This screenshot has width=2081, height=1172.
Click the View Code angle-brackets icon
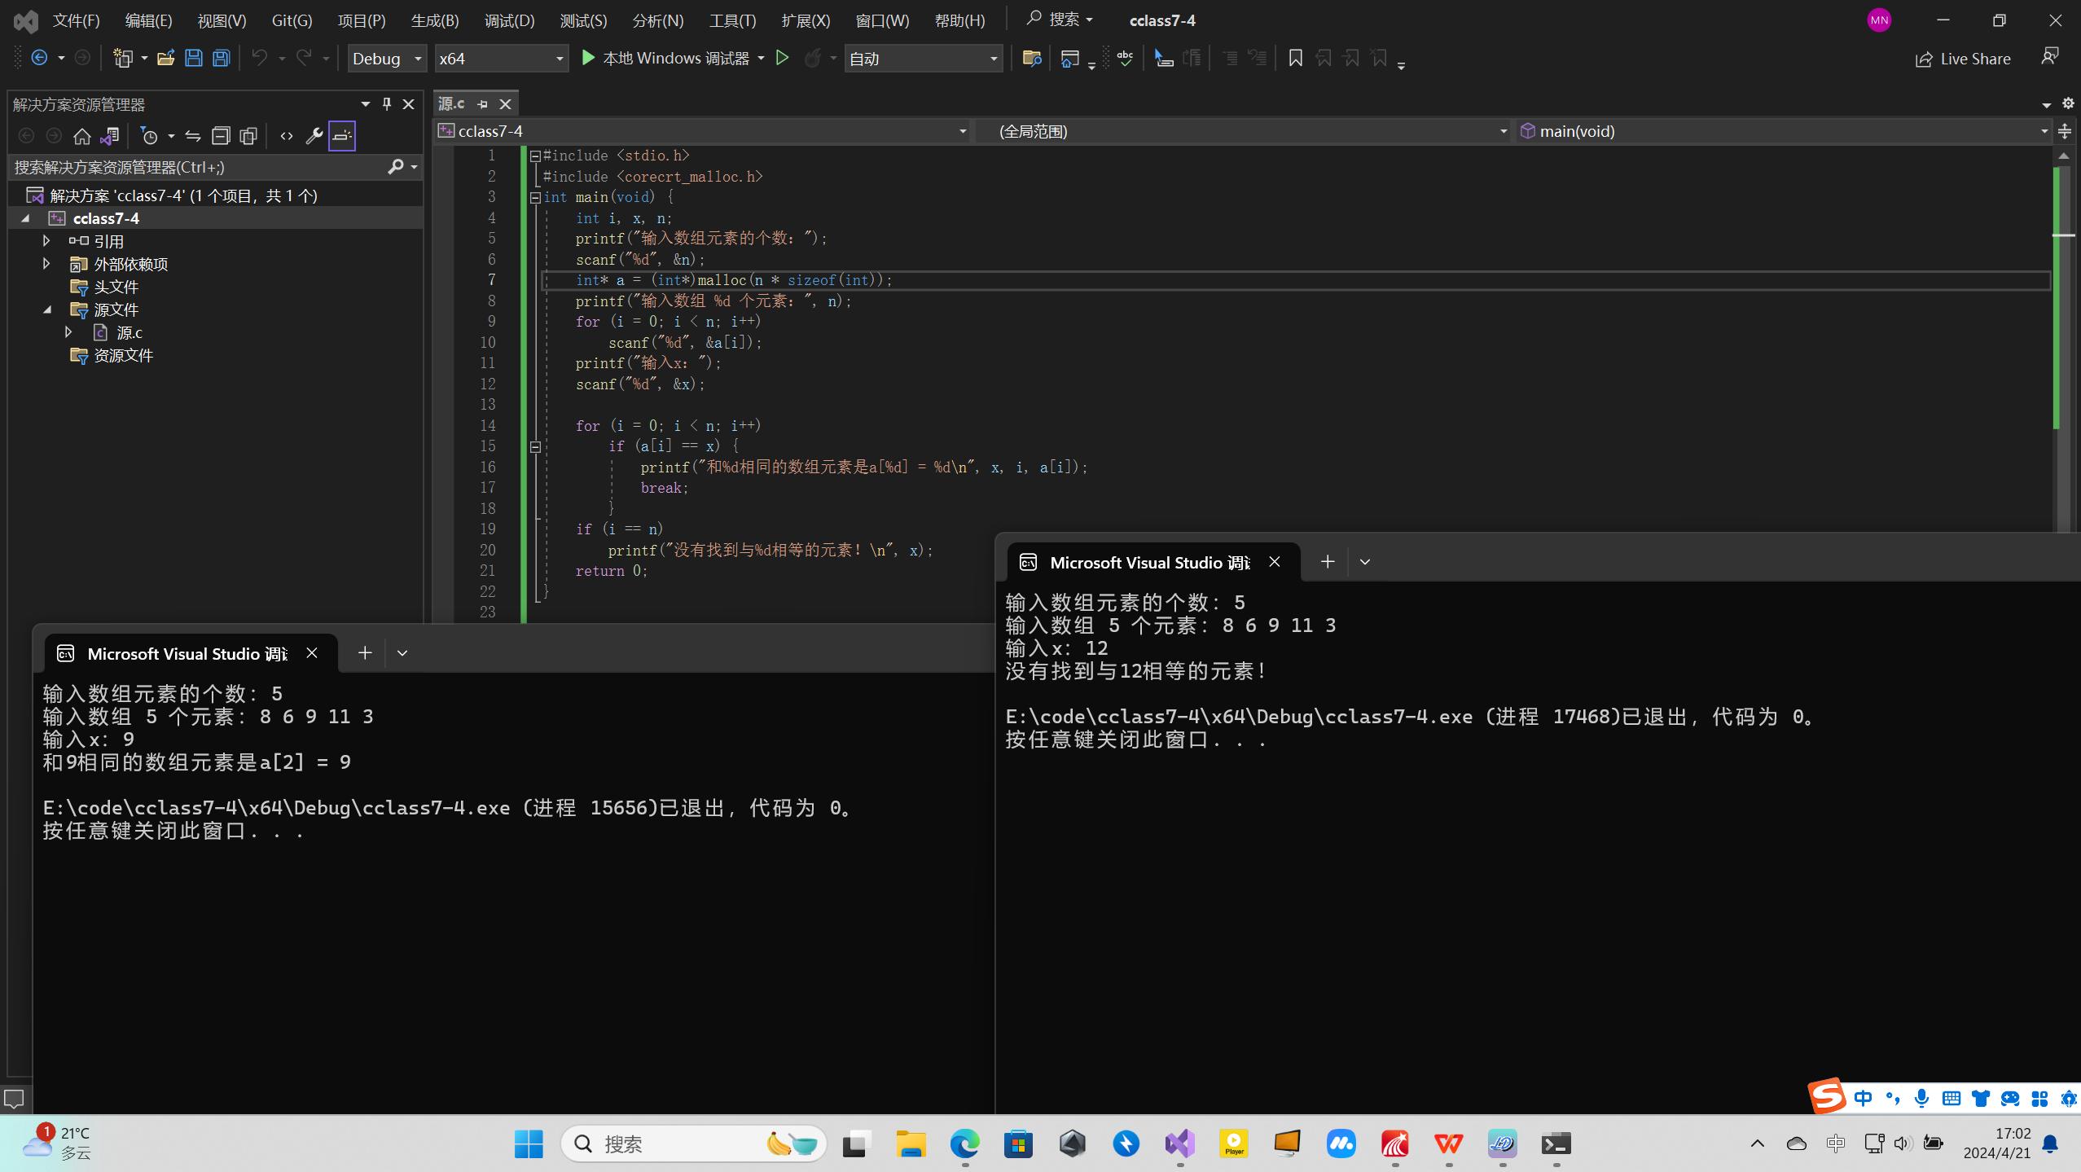coord(286,136)
